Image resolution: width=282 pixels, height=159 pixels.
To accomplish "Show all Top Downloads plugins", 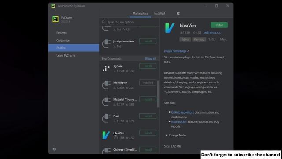I will (150, 59).
